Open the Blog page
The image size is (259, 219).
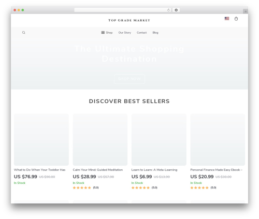click(x=155, y=33)
